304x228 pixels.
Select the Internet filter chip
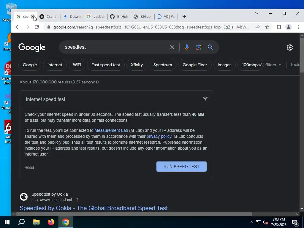(x=55, y=65)
